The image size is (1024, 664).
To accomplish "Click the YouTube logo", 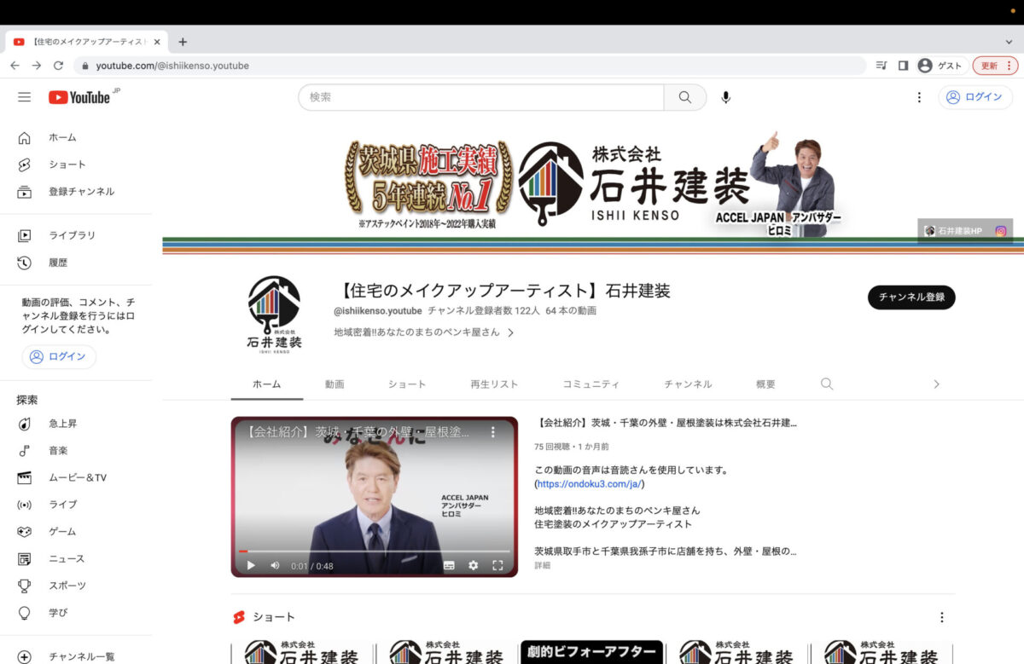I will (x=79, y=97).
